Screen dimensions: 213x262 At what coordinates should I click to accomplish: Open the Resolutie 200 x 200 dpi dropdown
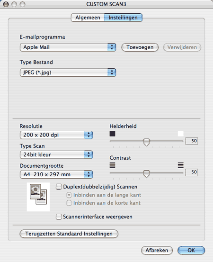[x=56, y=135]
